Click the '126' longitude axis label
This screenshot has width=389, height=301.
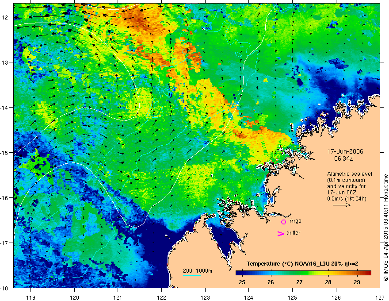[x=336, y=297]
